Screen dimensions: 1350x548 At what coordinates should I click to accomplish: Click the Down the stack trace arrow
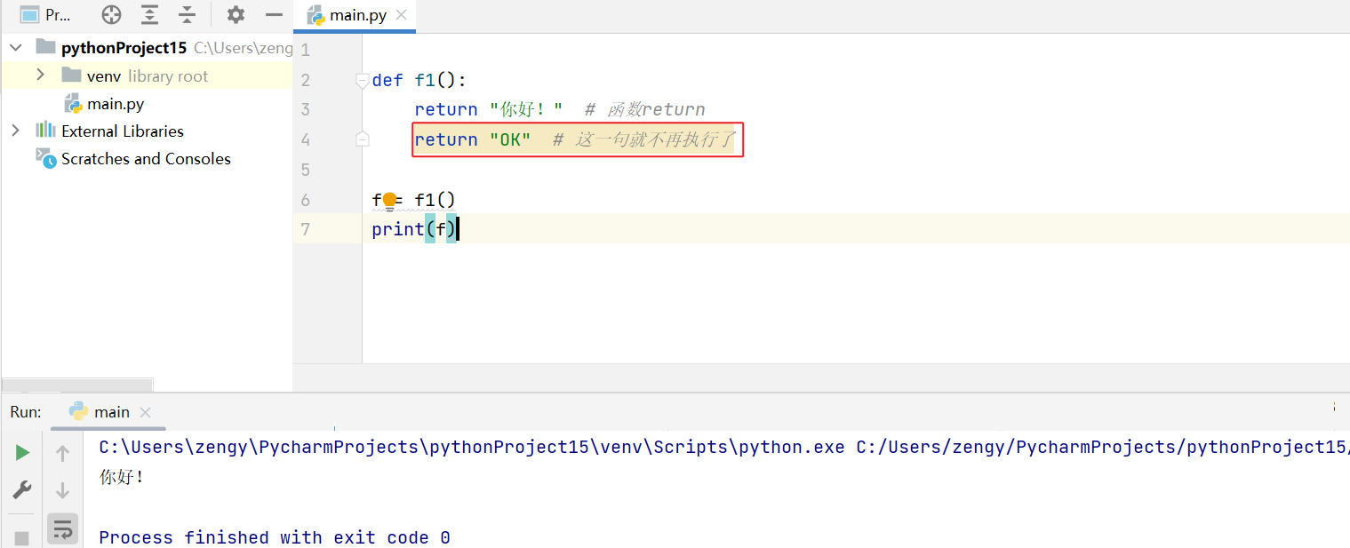(62, 490)
